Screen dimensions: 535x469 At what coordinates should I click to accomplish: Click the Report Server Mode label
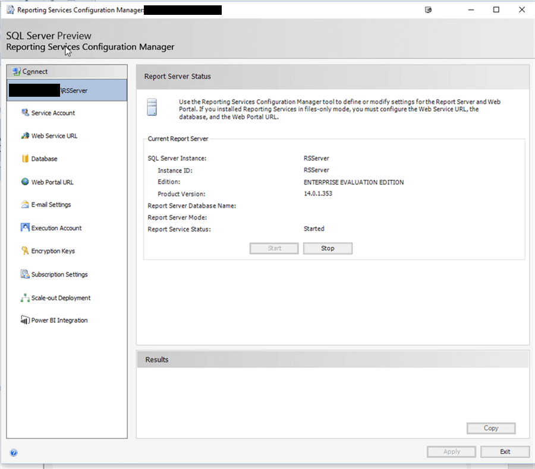[177, 217]
